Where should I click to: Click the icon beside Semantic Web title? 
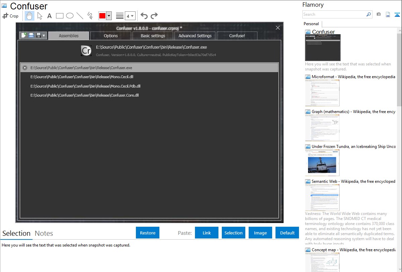pyautogui.click(x=308, y=181)
